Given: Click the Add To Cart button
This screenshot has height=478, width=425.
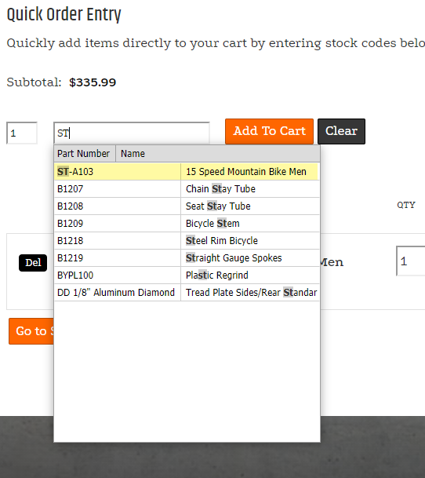Looking at the screenshot, I should click(x=269, y=131).
